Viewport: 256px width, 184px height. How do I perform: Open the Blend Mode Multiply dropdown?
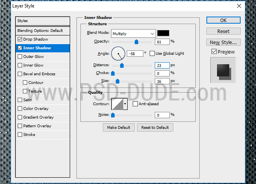(x=134, y=33)
